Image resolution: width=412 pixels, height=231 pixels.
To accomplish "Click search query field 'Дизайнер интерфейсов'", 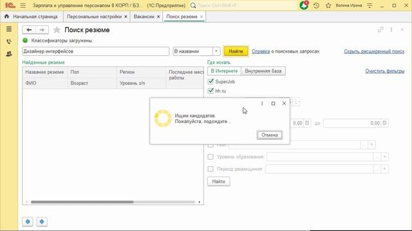I will [96, 51].
